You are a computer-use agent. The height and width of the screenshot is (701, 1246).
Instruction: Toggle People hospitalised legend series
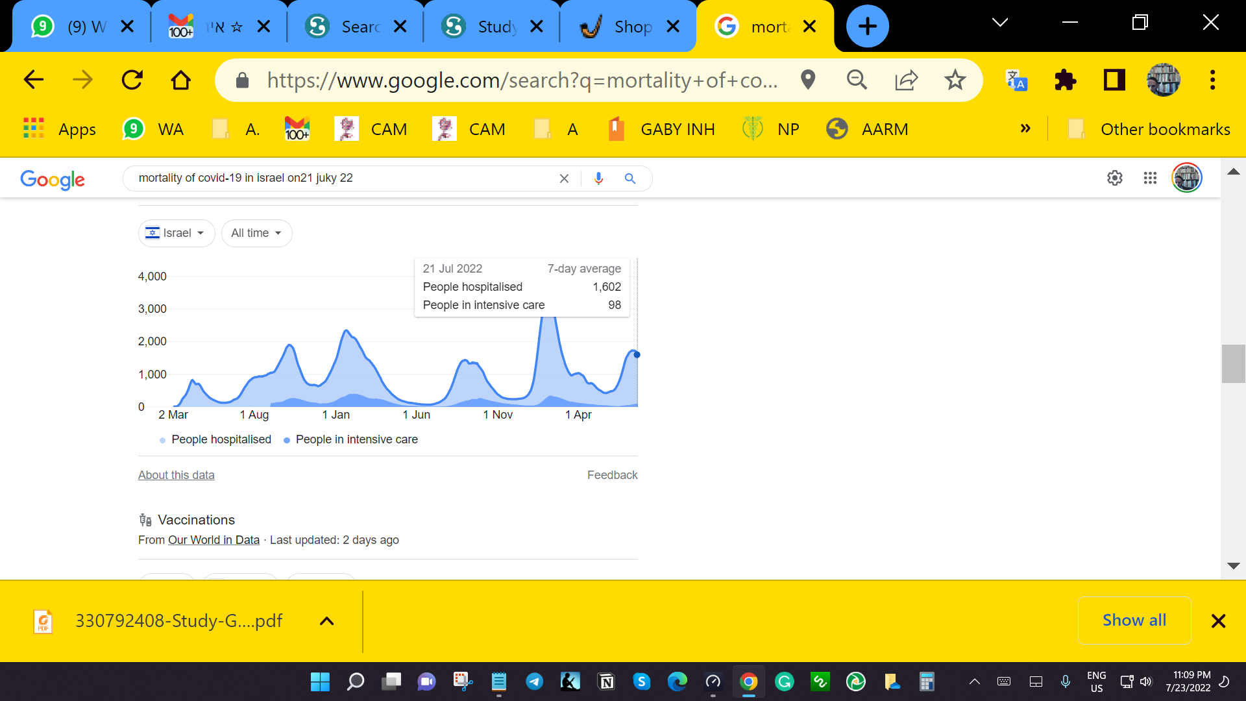pos(221,439)
